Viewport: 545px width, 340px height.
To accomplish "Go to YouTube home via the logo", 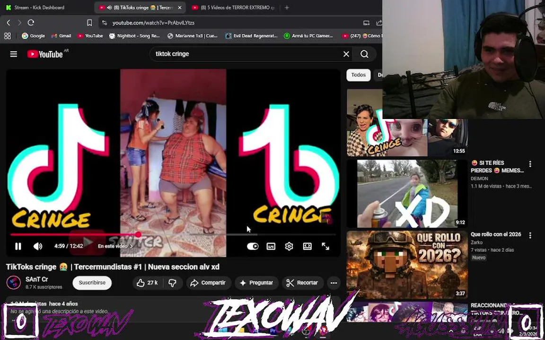I will [45, 54].
